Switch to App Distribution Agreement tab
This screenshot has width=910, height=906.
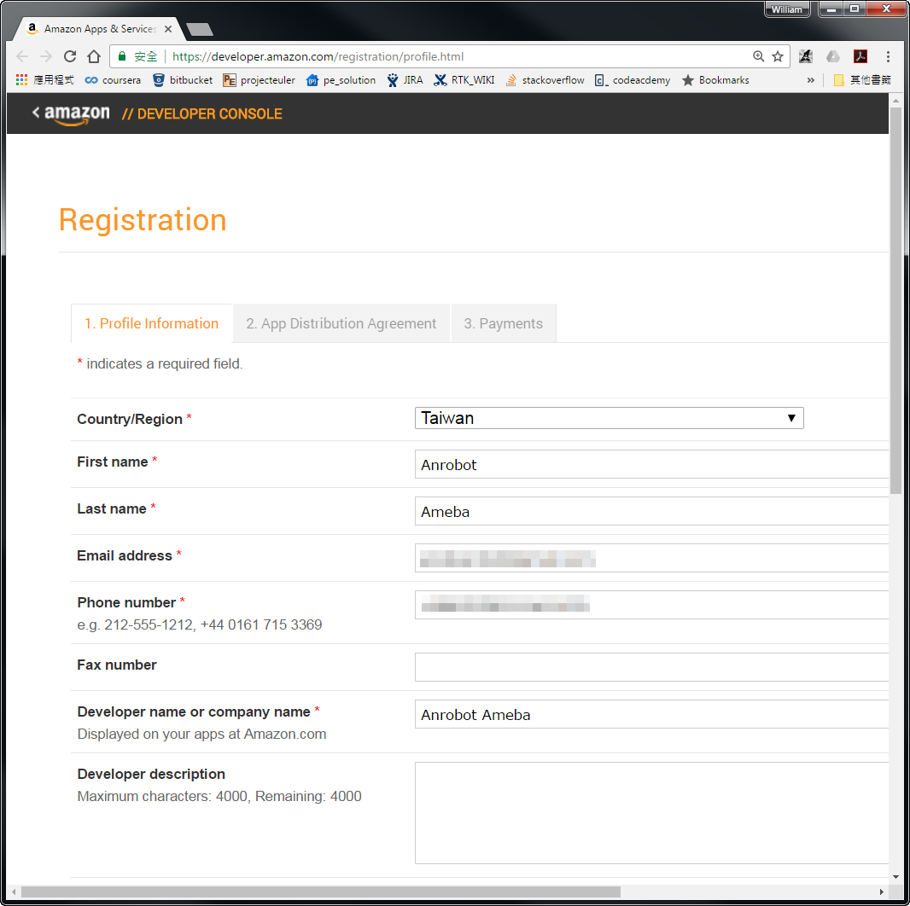(x=341, y=323)
